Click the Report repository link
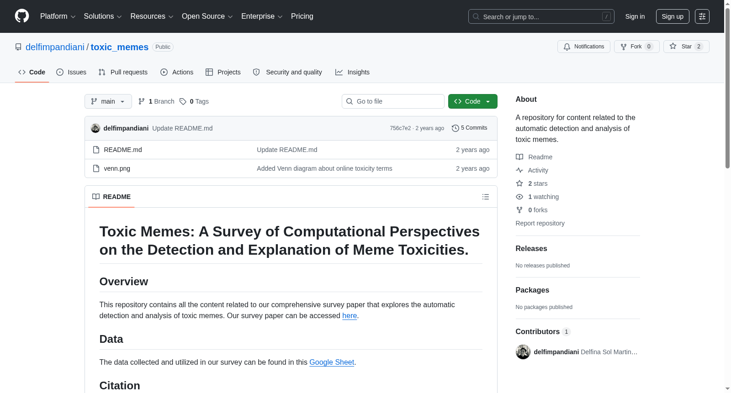This screenshot has height=393, width=731. click(x=540, y=223)
